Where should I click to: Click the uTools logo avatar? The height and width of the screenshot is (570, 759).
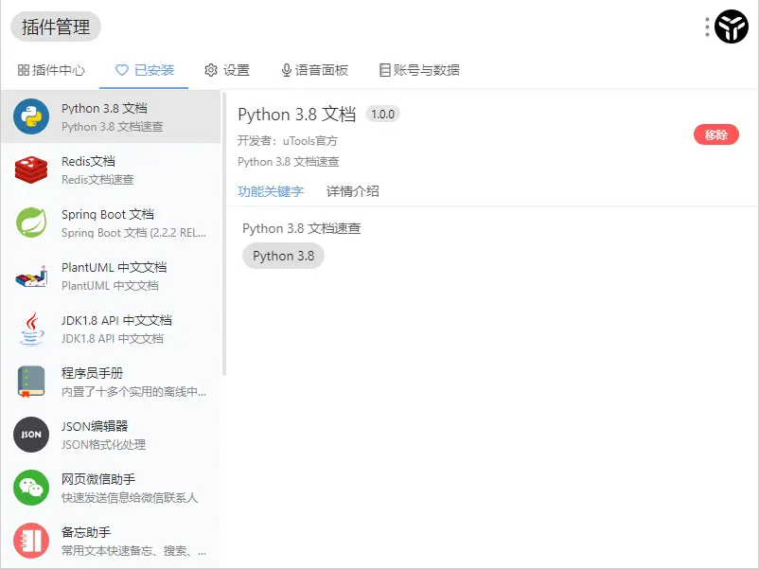click(732, 27)
